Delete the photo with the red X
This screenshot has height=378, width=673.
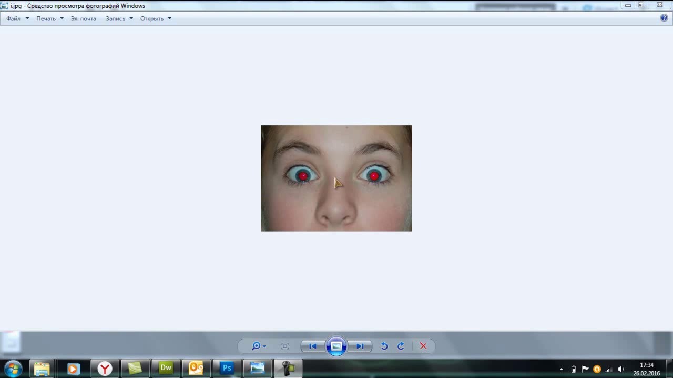(423, 346)
